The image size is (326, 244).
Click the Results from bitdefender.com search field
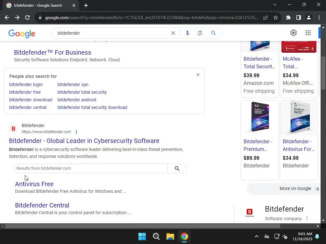pyautogui.click(x=91, y=168)
